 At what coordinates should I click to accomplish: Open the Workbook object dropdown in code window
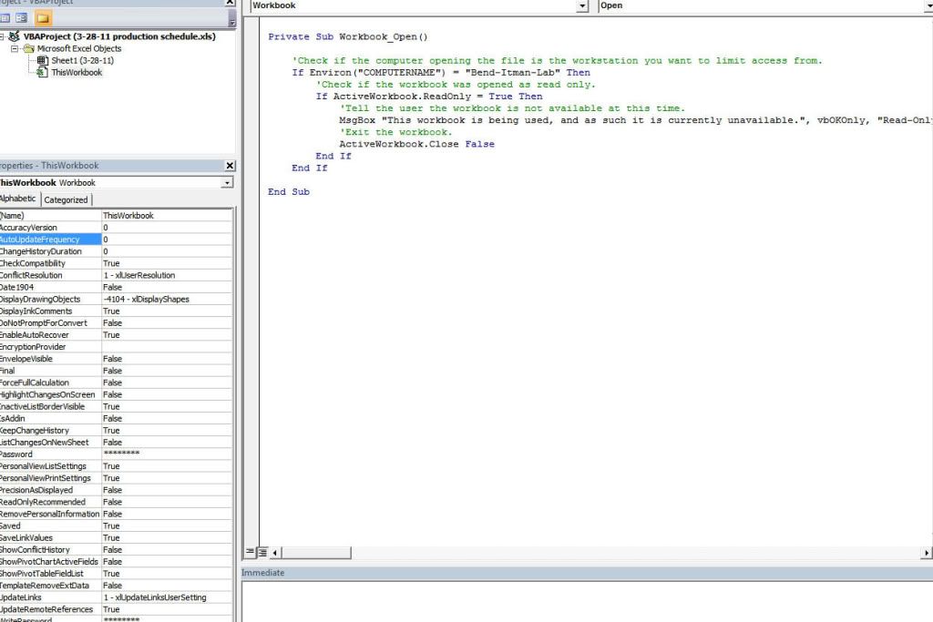click(582, 5)
